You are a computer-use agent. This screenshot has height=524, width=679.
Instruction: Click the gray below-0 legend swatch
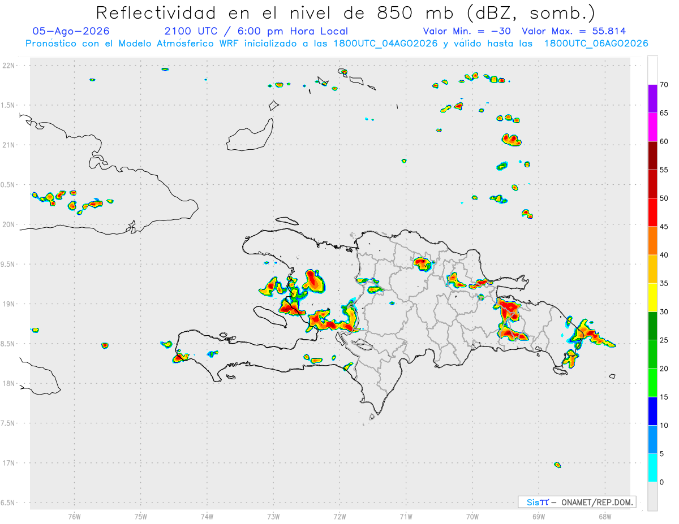pos(653,496)
